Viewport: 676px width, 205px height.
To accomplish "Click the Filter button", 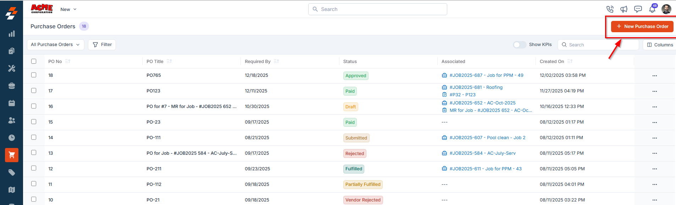I will click(102, 45).
